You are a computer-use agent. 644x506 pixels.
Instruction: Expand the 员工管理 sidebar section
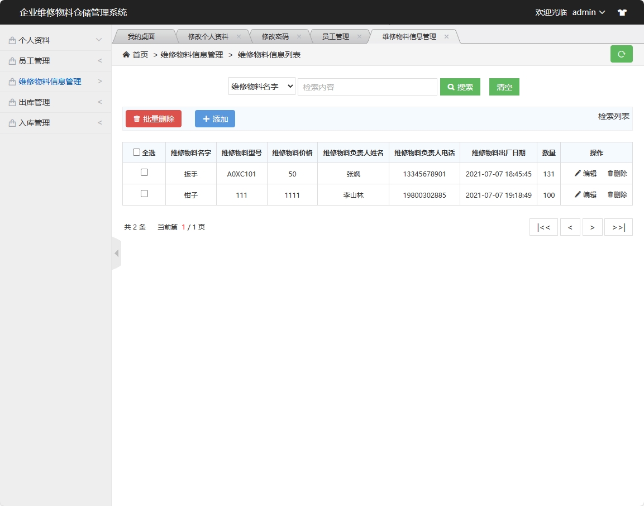pos(56,60)
